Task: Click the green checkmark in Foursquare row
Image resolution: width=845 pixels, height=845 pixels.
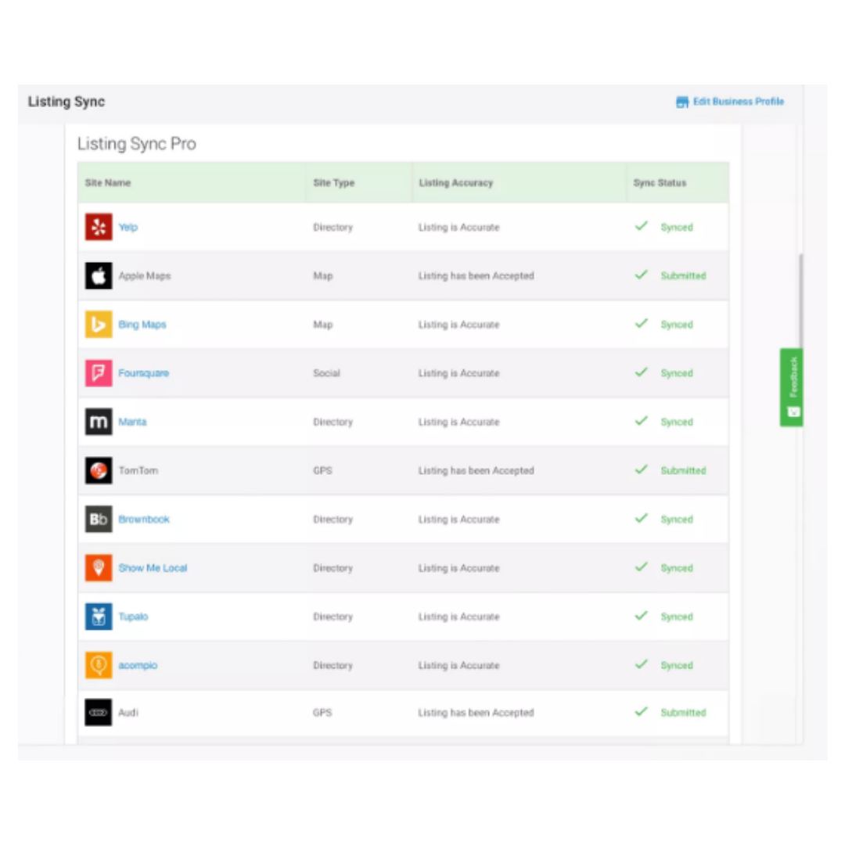Action: point(642,372)
